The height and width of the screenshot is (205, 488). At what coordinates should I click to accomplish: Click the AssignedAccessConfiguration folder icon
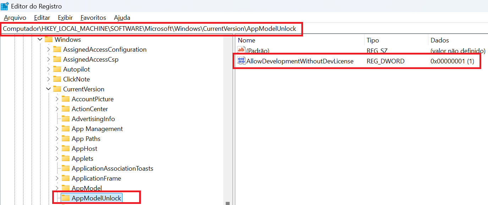pyautogui.click(x=57, y=49)
